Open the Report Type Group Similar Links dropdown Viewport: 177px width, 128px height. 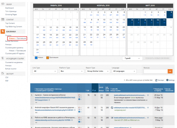(98, 71)
